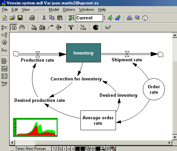The width and height of the screenshot is (177, 151).
Task: Select the Comment (Com) tool
Action: [x=83, y=28]
